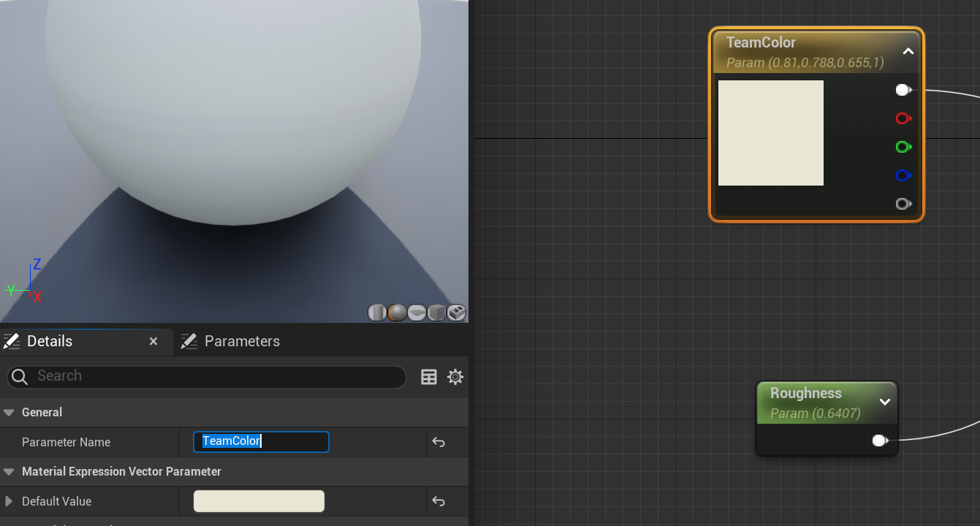The height and width of the screenshot is (526, 980).
Task: Click the TeamColor green channel output pin
Action: pos(903,147)
